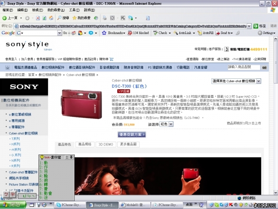Run the Google toolbar spell Check
Screen dimensions: 278x209
click(160, 33)
